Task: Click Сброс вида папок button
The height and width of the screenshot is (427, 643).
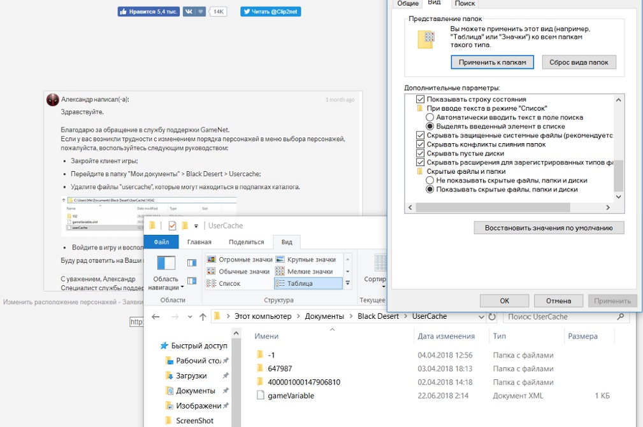Action: (579, 62)
